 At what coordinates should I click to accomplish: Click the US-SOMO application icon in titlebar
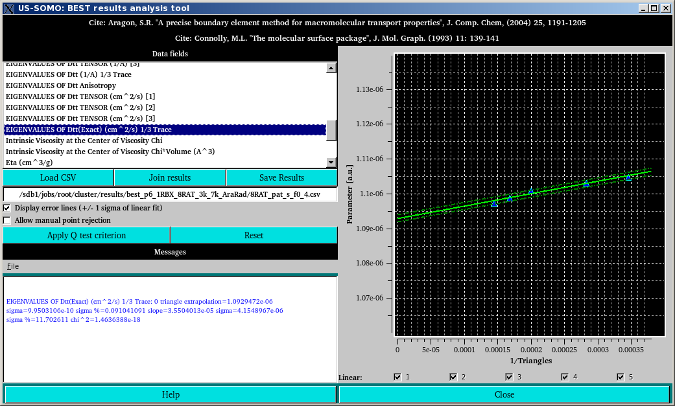(x=7, y=7)
